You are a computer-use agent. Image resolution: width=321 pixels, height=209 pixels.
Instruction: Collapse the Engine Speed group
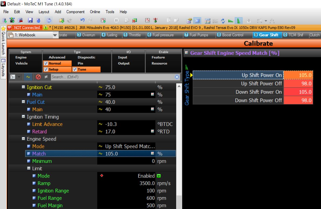tap(23, 139)
